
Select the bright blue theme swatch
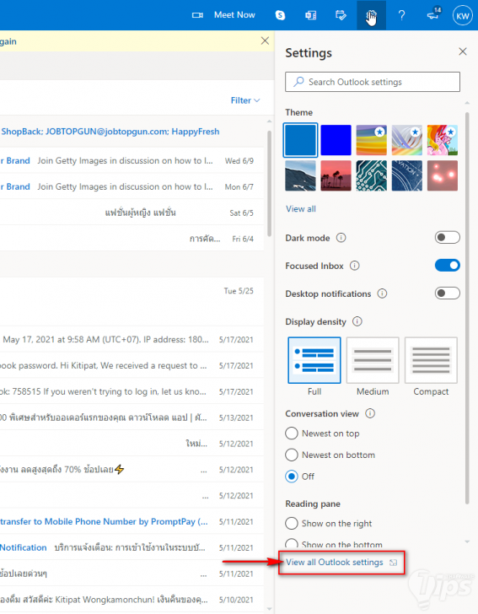(x=336, y=140)
